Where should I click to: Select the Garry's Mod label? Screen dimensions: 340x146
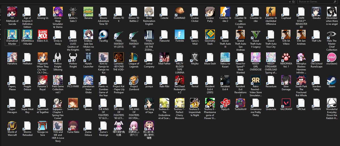coord(195,42)
